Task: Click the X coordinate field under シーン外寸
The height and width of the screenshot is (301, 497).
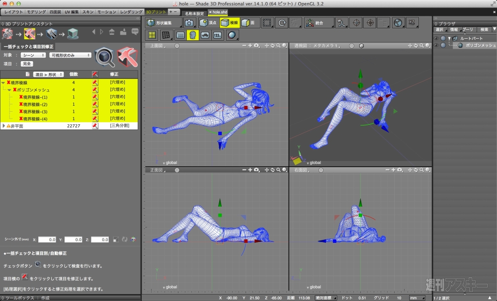Action: tap(47, 239)
